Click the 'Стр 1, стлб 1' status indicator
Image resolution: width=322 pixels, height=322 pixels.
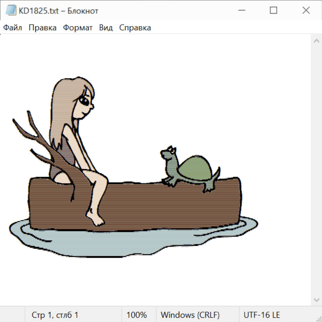(55, 315)
